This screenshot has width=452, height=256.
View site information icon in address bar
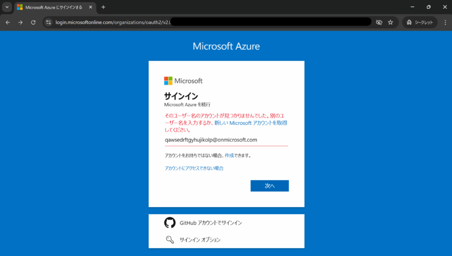point(49,22)
